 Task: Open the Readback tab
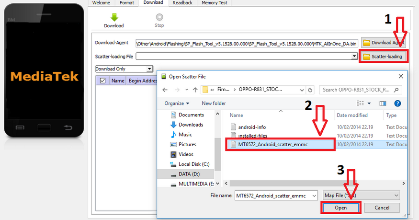coord(182,3)
